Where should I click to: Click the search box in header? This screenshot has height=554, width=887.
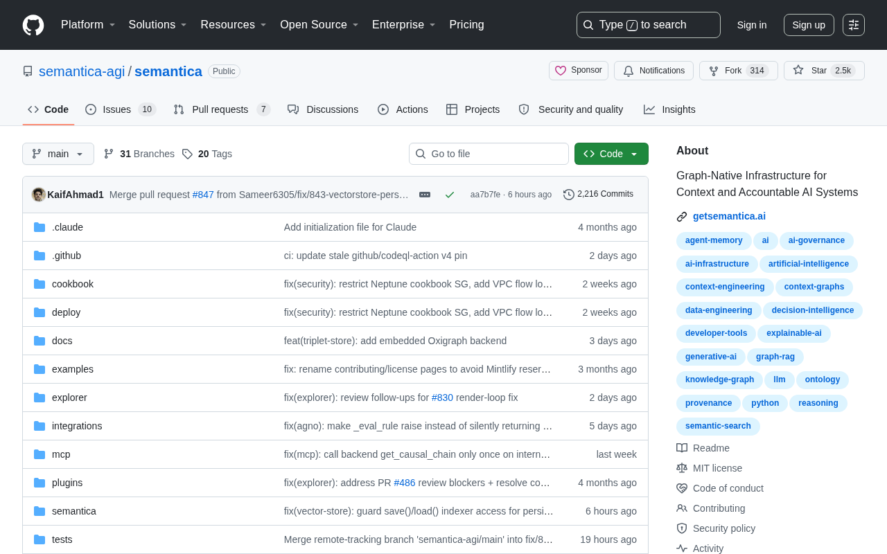click(649, 25)
